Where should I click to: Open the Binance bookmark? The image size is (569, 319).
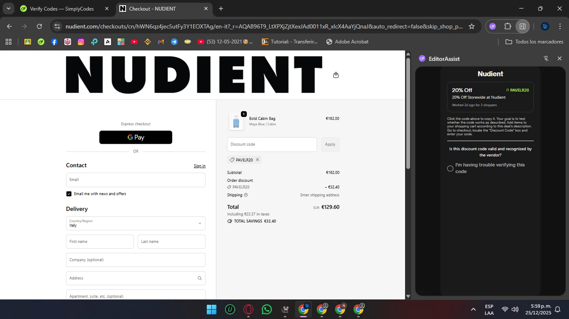pos(148,42)
